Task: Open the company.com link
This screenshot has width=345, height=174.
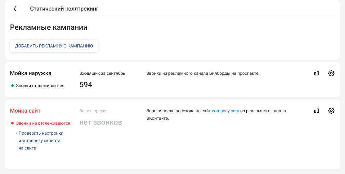Action: point(225,111)
